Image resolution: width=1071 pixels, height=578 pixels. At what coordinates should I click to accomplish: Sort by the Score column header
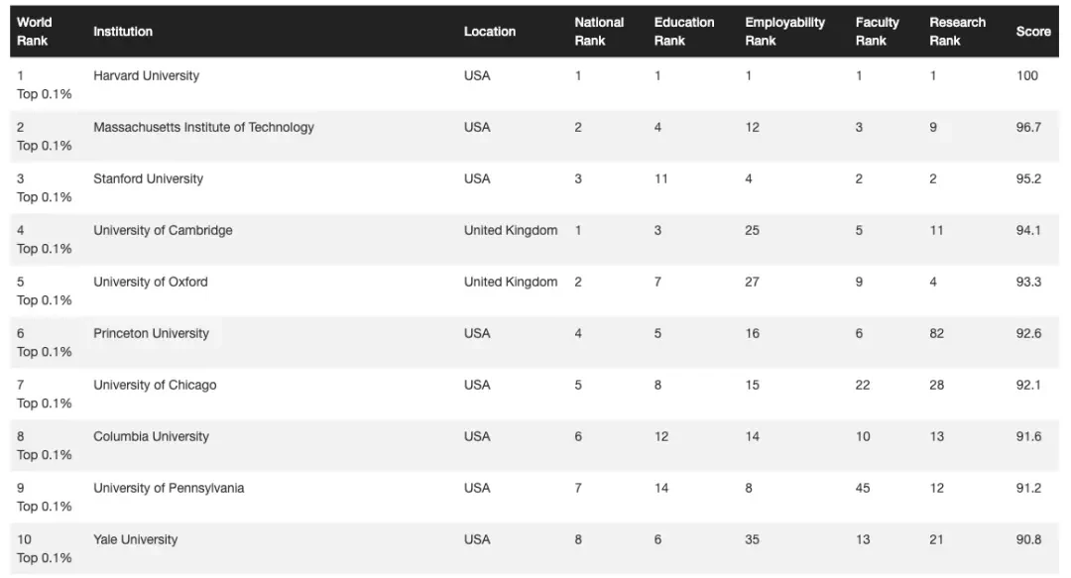coord(1032,32)
